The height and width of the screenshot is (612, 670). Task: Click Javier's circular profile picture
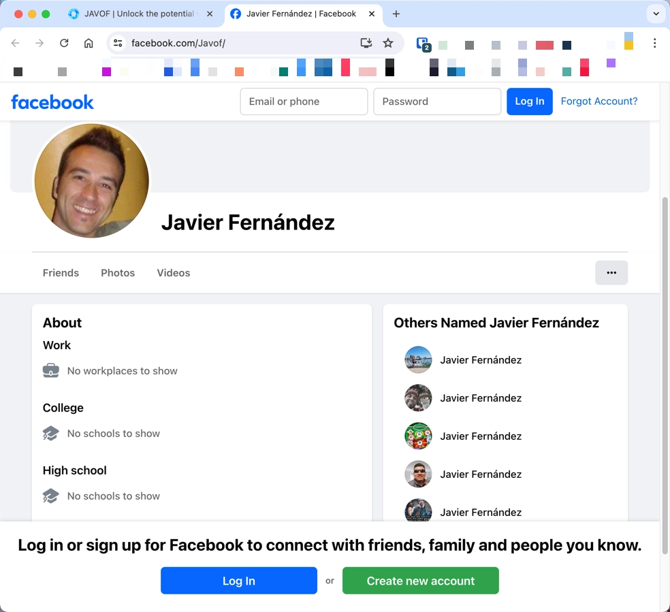91,180
